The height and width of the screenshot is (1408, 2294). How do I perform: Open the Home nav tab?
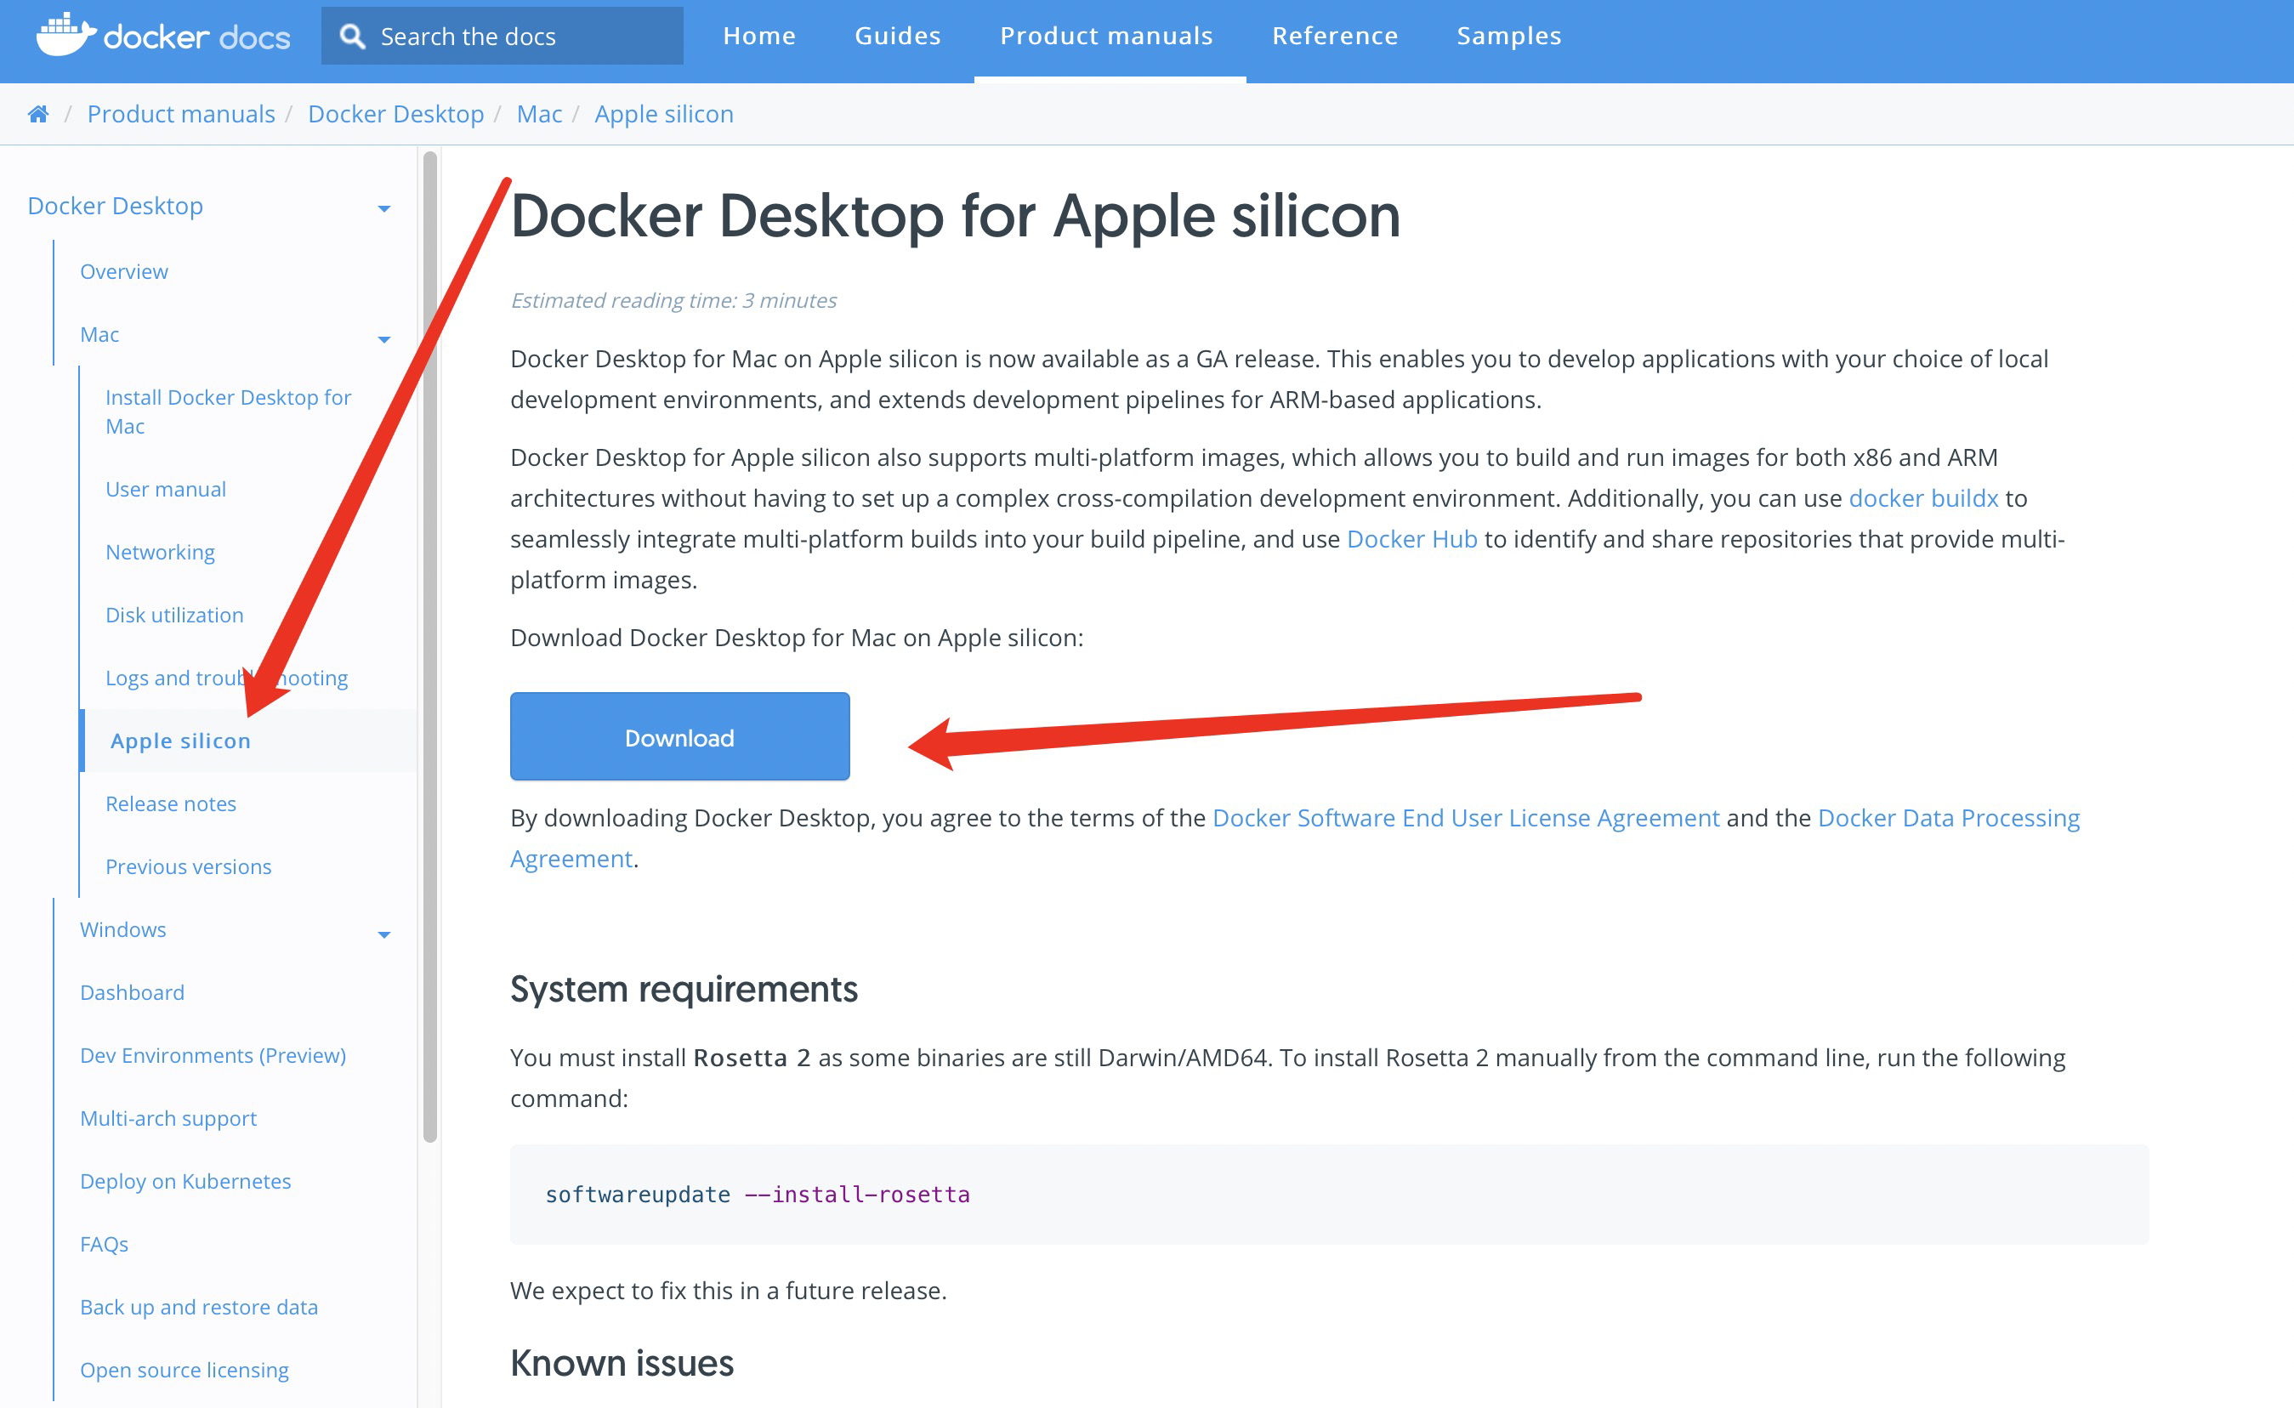point(759,36)
